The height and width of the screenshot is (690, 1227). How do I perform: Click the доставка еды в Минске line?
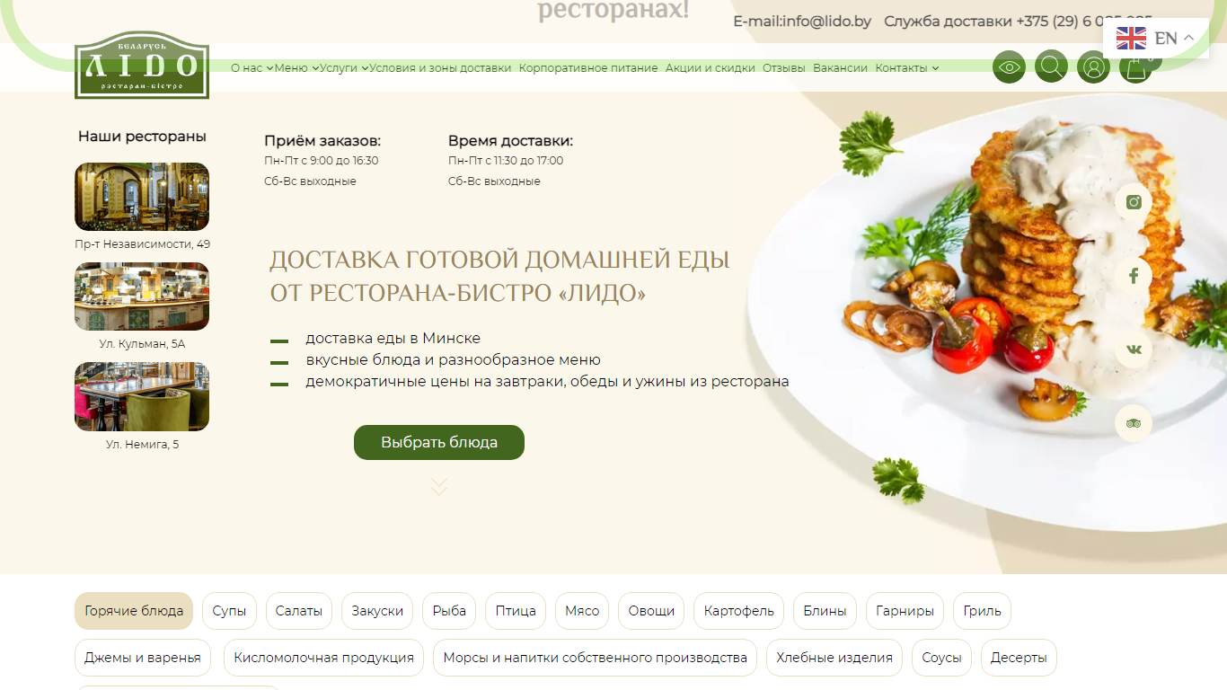[x=393, y=339]
